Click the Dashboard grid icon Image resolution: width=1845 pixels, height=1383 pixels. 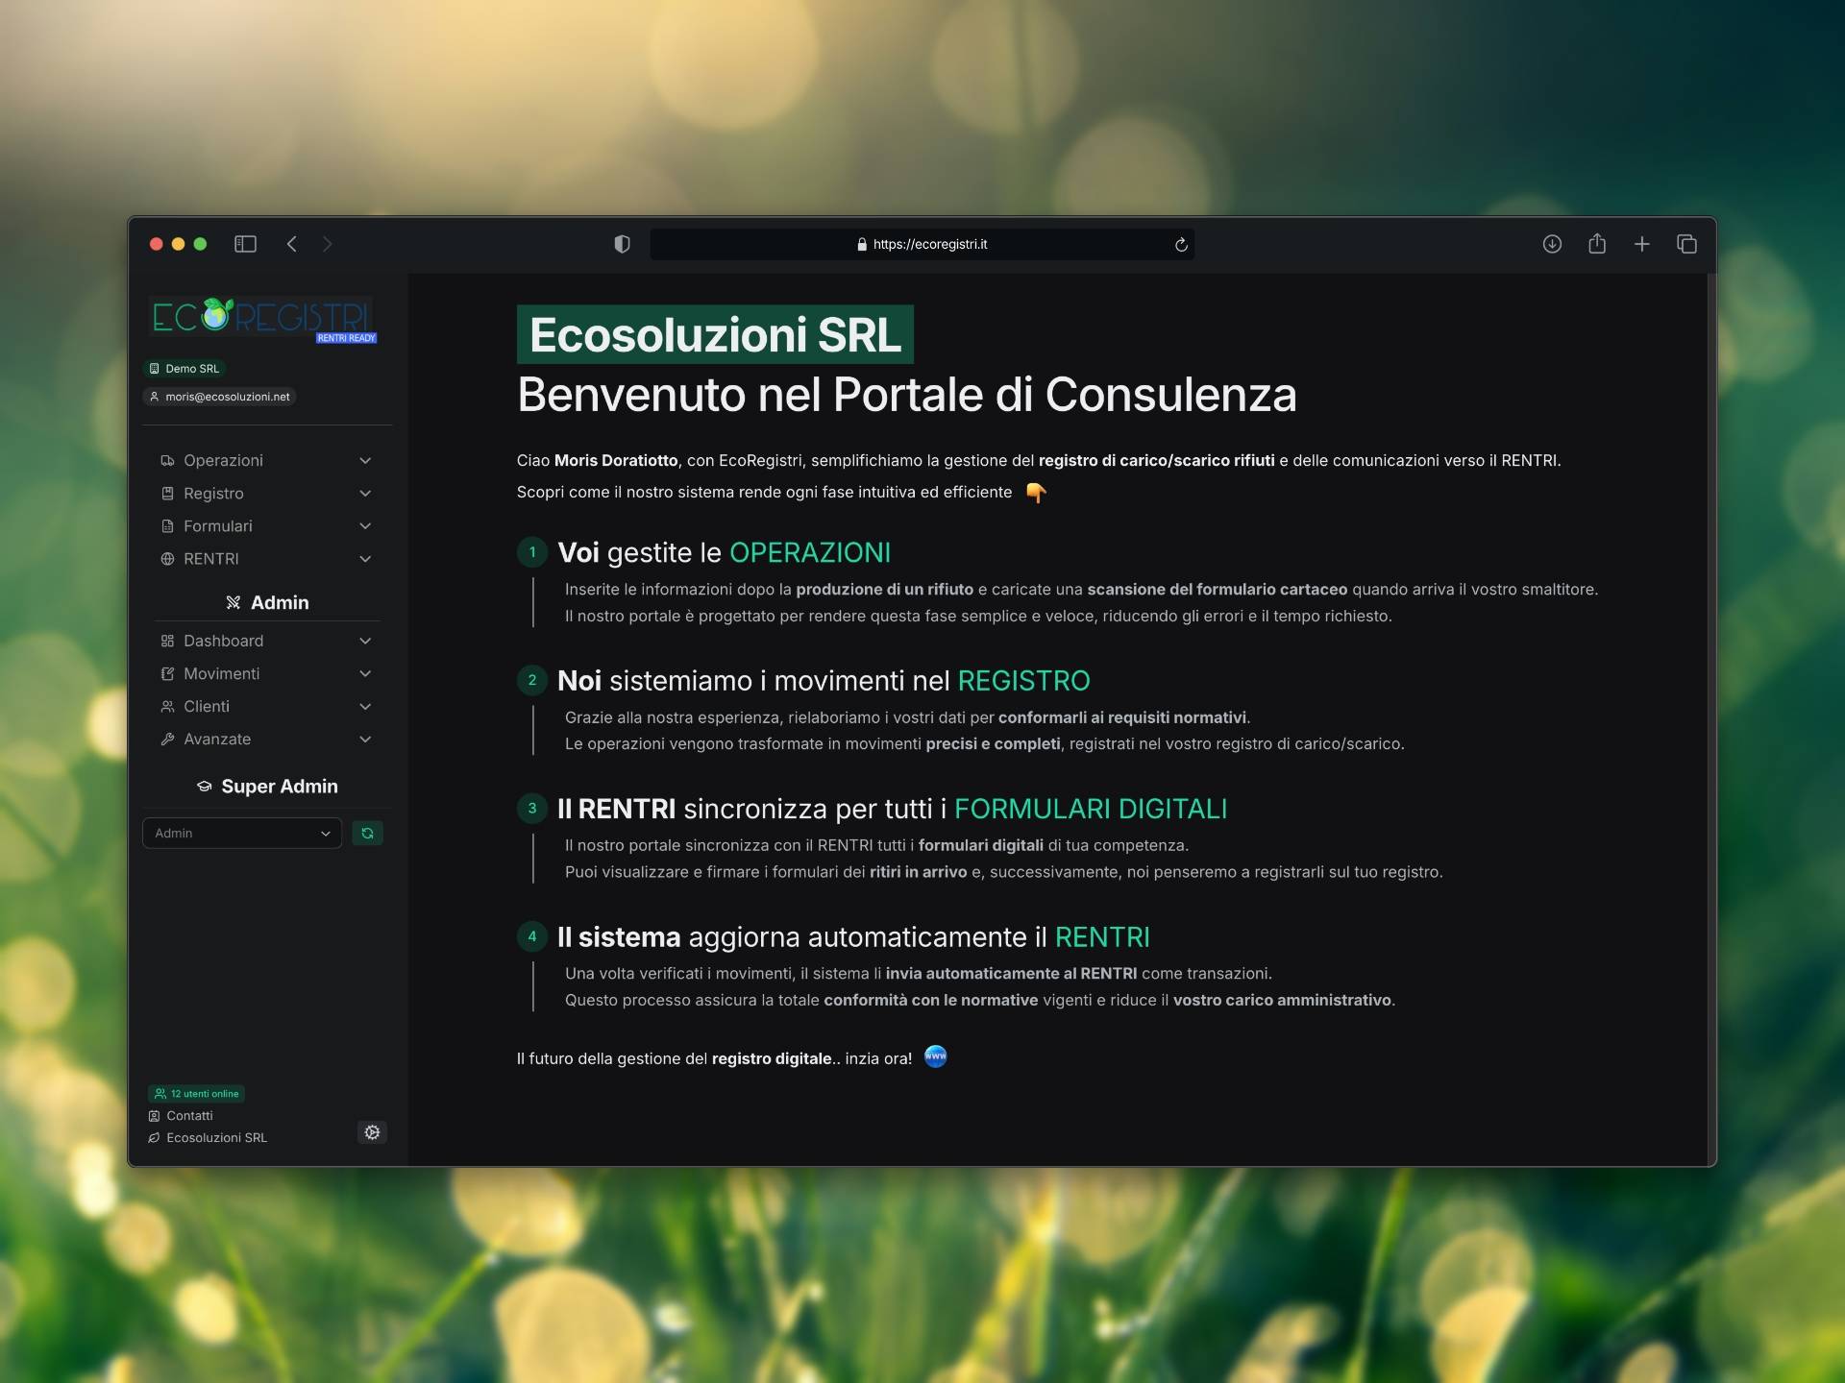167,641
